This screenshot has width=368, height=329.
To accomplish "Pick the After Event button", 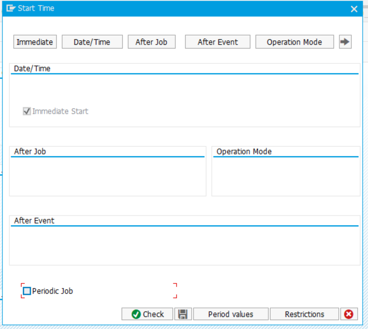I will click(218, 42).
